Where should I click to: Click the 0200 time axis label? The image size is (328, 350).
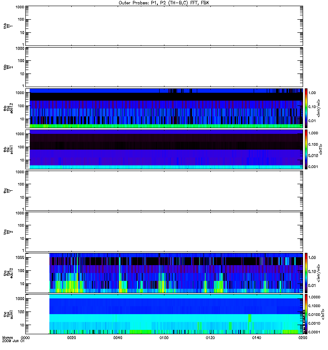302,338
